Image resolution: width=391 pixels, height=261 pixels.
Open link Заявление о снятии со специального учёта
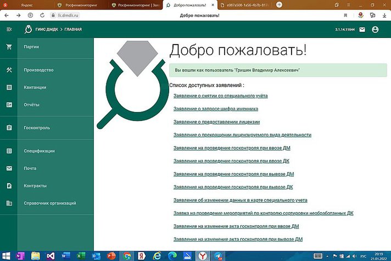[x=220, y=96]
